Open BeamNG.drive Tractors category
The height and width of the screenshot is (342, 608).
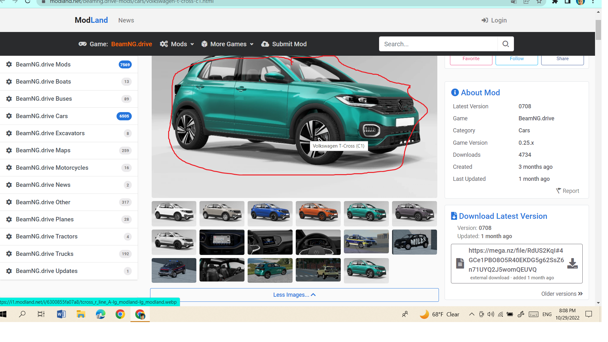pyautogui.click(x=69, y=237)
